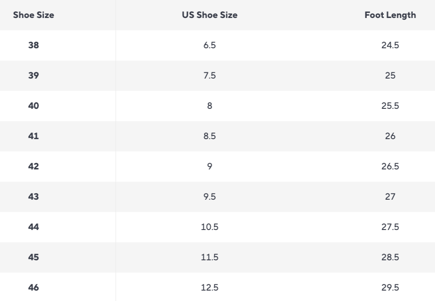Click US shoe size 12.5 value
Screen dimensions: 435x301
pyautogui.click(x=209, y=288)
